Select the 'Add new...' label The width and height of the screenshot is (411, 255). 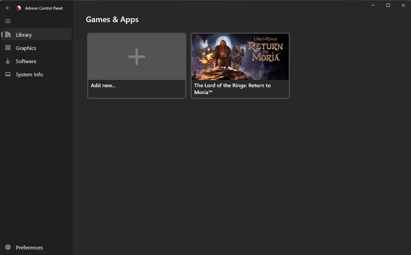click(103, 85)
